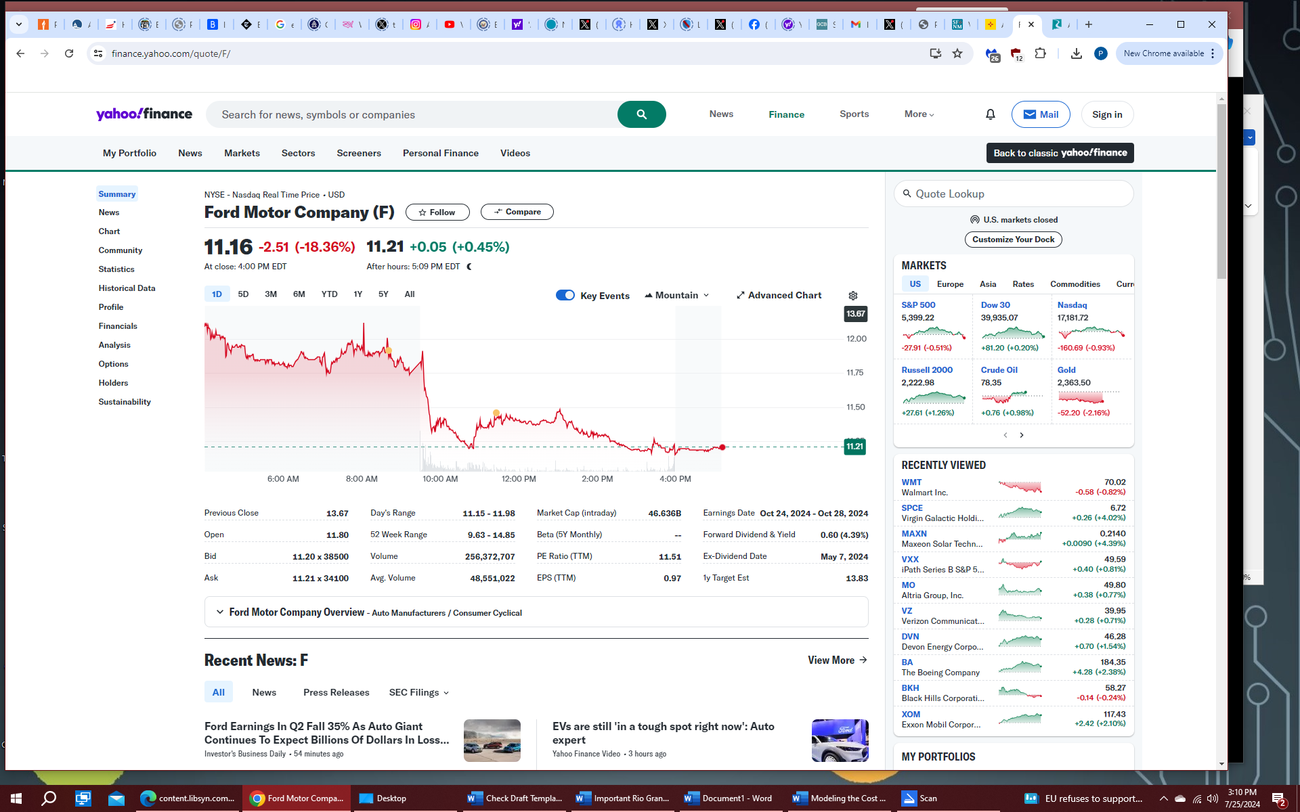Image resolution: width=1300 pixels, height=812 pixels.
Task: Select the 1Y chart range
Action: pyautogui.click(x=357, y=294)
